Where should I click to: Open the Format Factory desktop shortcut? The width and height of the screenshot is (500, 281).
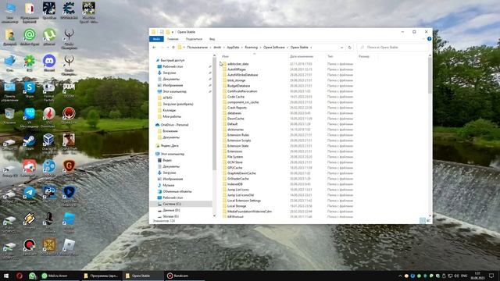(49, 91)
